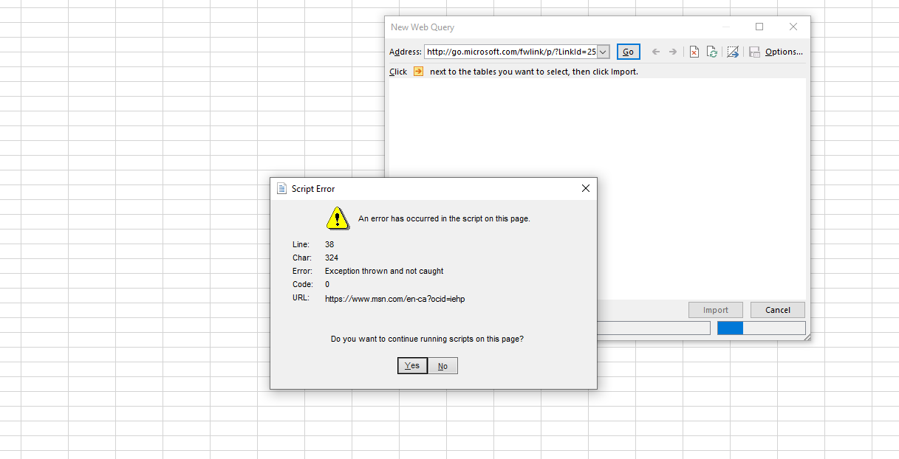Click inside the Address input field
The width and height of the screenshot is (899, 459).
tap(510, 52)
